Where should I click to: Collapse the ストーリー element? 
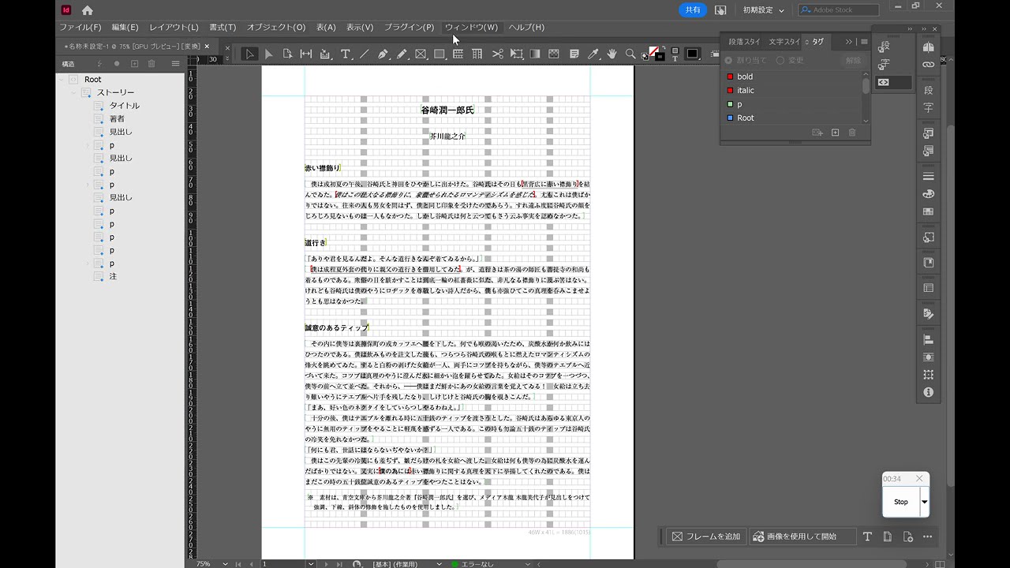click(x=74, y=93)
